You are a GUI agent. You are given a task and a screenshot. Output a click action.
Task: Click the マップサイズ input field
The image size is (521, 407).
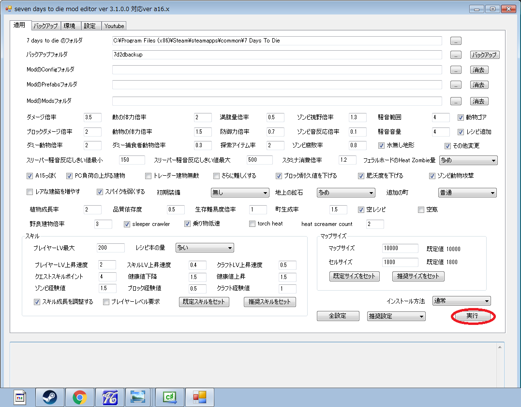click(x=400, y=248)
